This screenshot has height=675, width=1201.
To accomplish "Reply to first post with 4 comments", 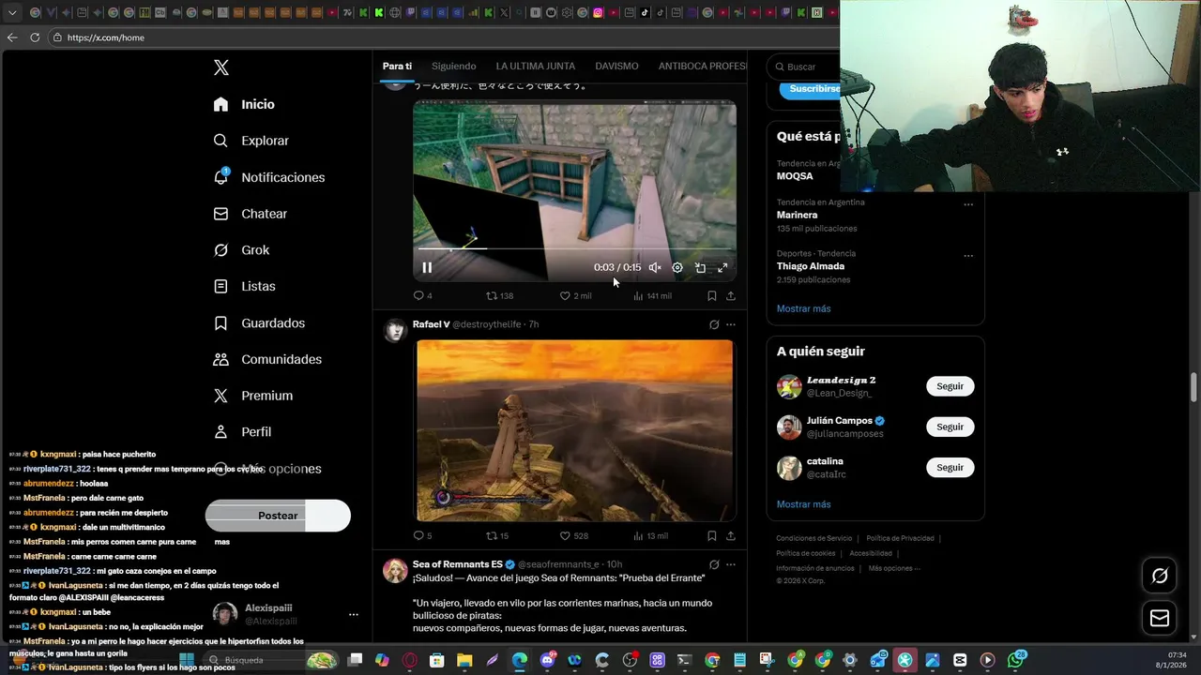I will point(422,295).
